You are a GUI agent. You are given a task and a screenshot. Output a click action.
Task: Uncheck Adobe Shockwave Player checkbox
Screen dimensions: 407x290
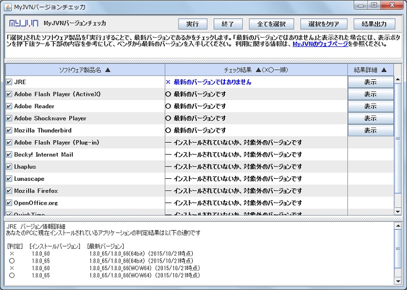point(9,118)
